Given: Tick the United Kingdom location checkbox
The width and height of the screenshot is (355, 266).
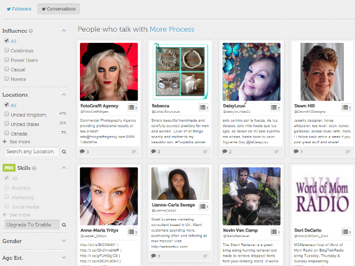Looking at the screenshot, I should tap(6, 114).
